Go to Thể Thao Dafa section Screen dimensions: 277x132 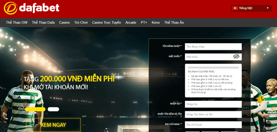click(43, 23)
